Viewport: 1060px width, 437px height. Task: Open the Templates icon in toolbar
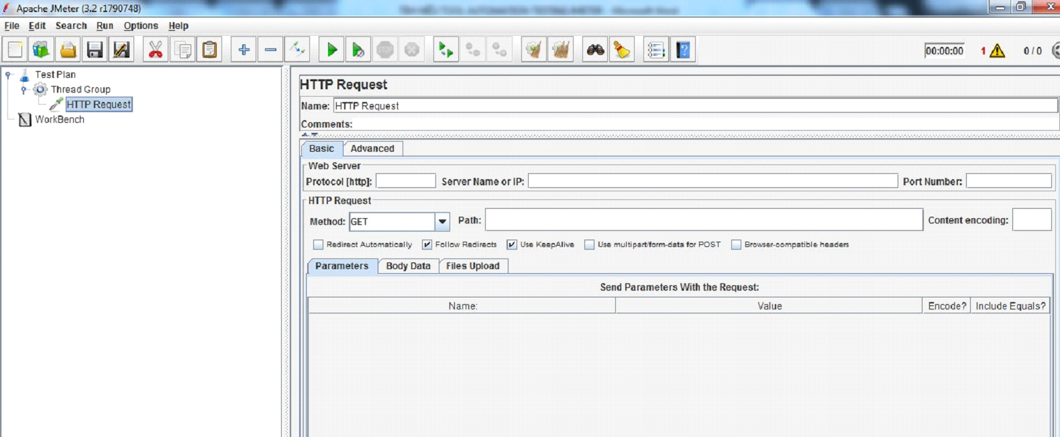pyautogui.click(x=42, y=50)
